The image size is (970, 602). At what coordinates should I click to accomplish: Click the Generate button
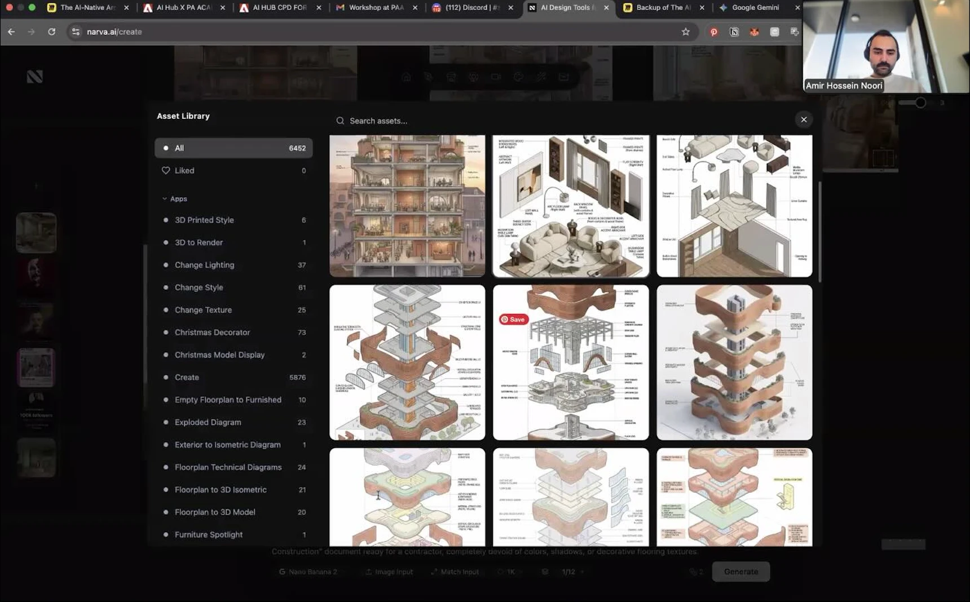click(x=740, y=572)
